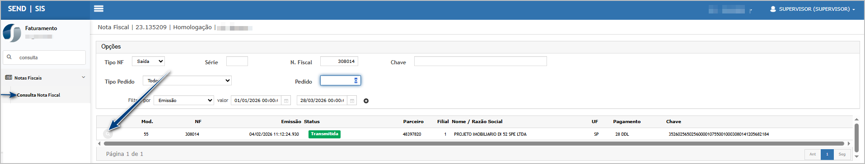
Task: Click the Opções panel heading
Action: click(111, 46)
